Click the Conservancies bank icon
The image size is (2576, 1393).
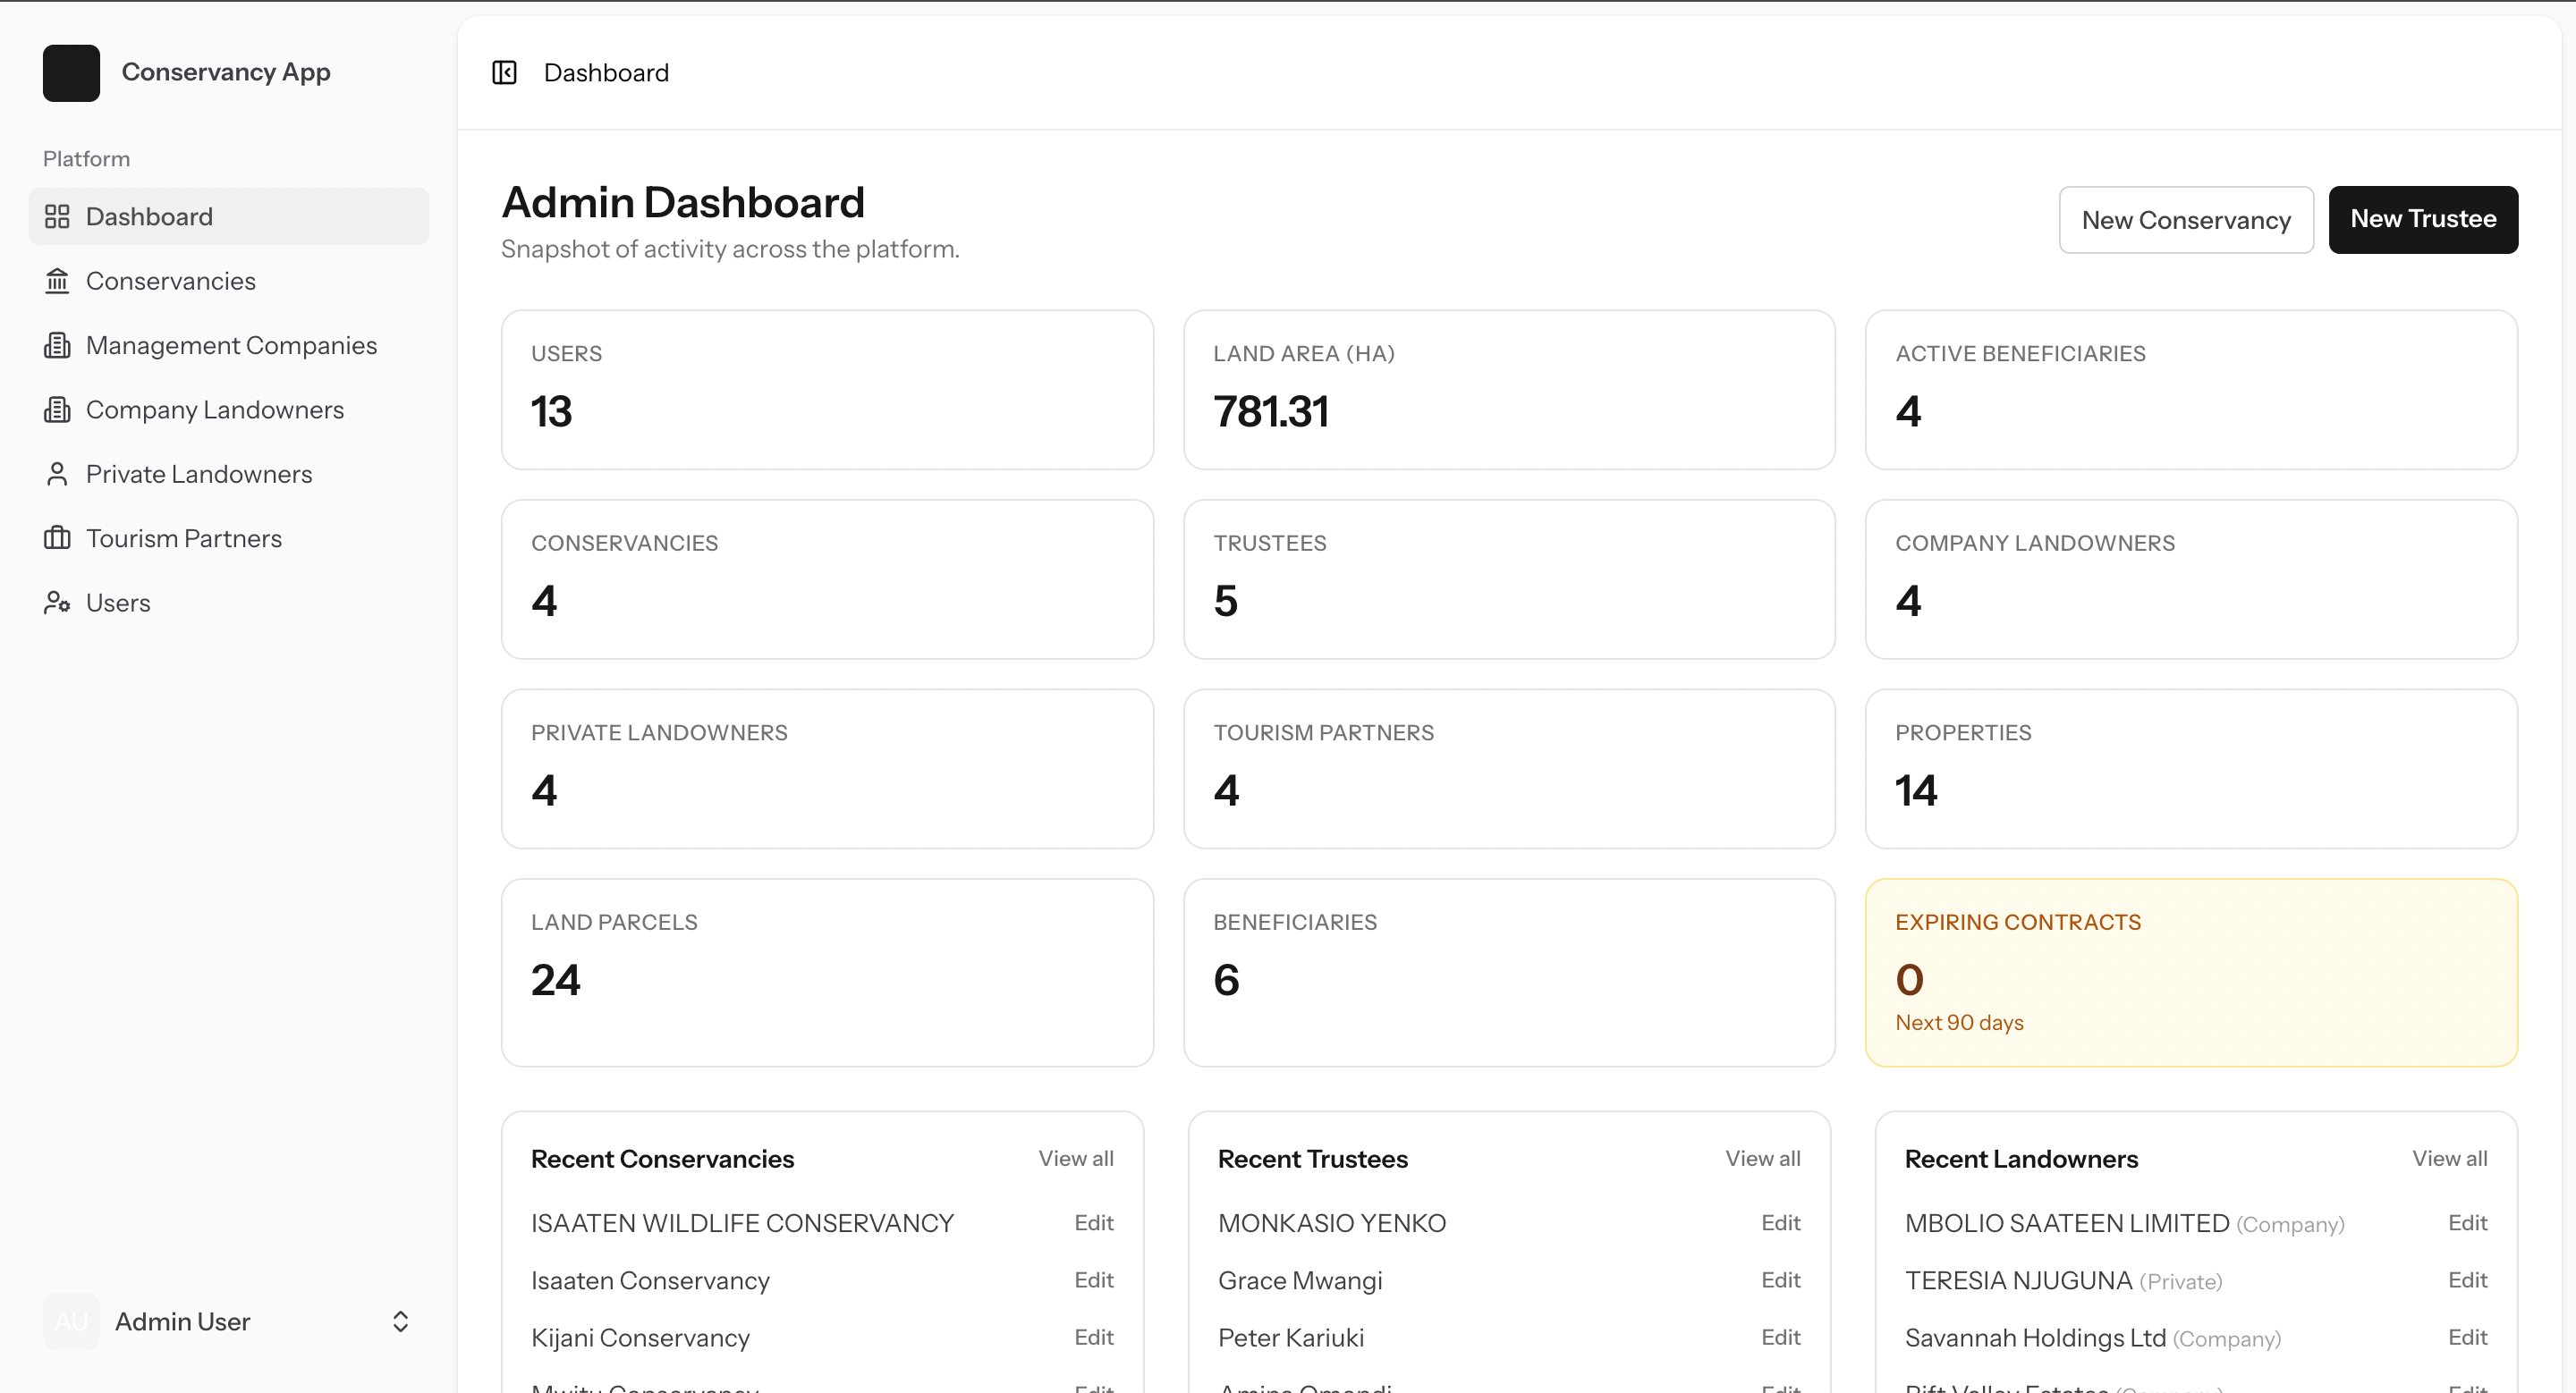(58, 281)
